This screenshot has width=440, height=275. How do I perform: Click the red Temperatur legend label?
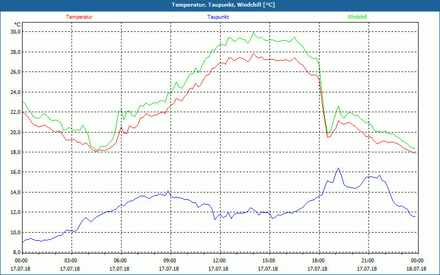point(79,17)
